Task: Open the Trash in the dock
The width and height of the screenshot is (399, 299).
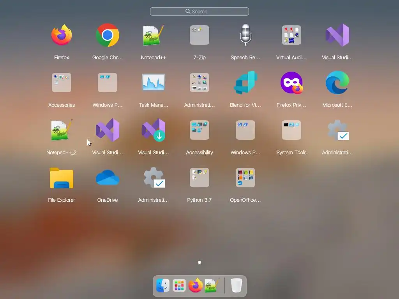Action: (x=236, y=285)
